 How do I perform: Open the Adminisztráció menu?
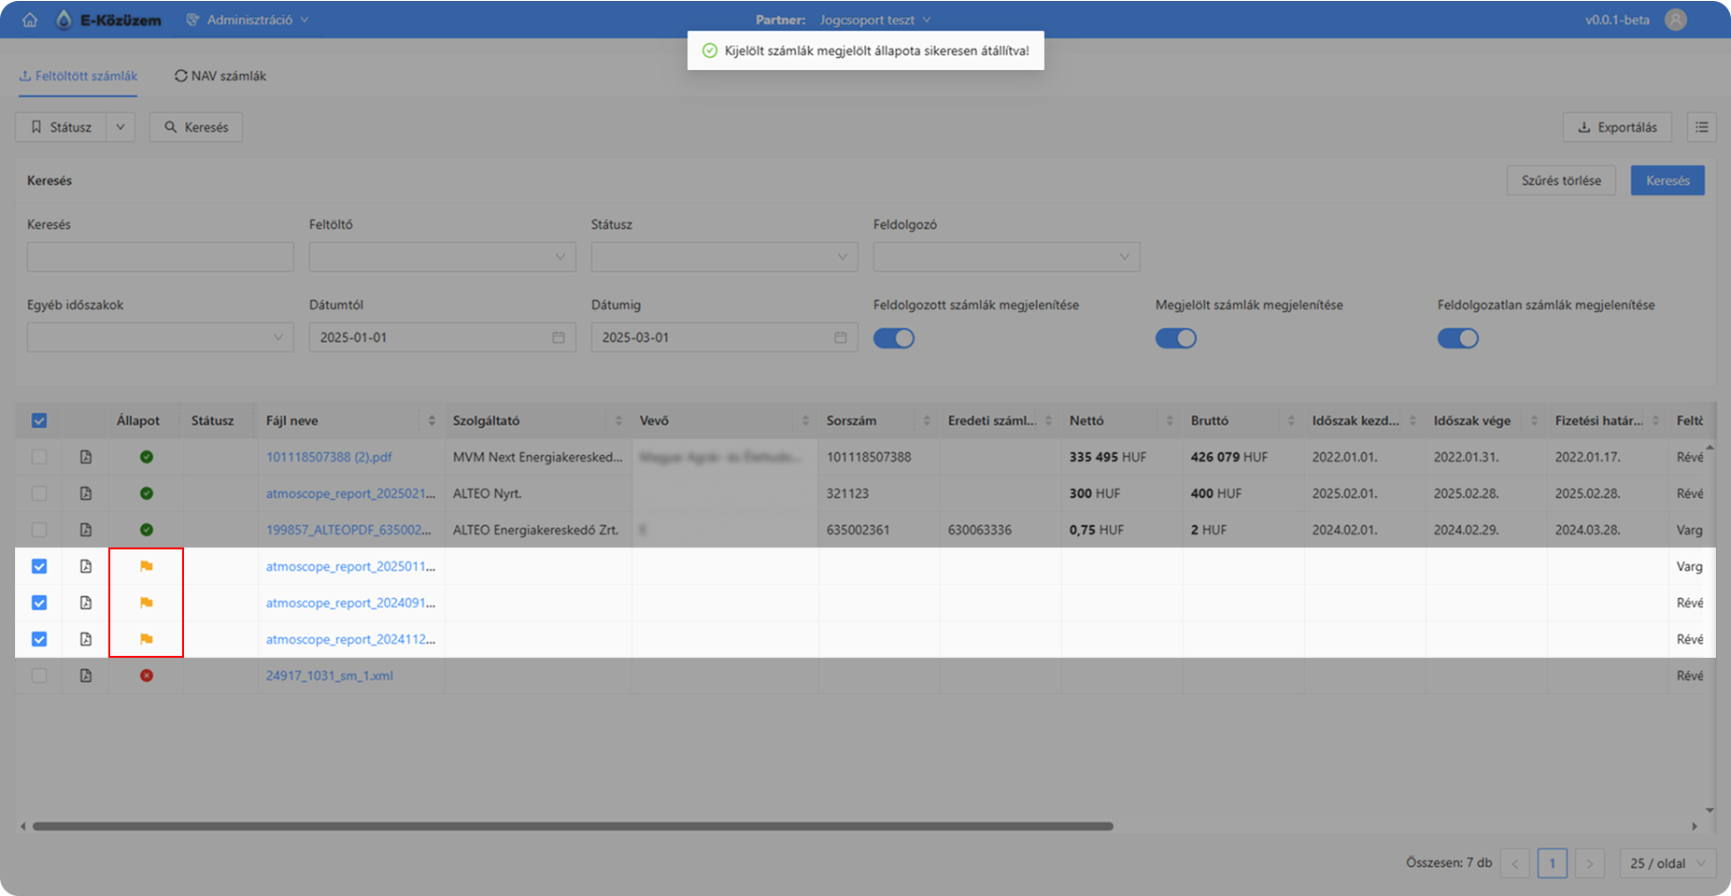[x=248, y=20]
